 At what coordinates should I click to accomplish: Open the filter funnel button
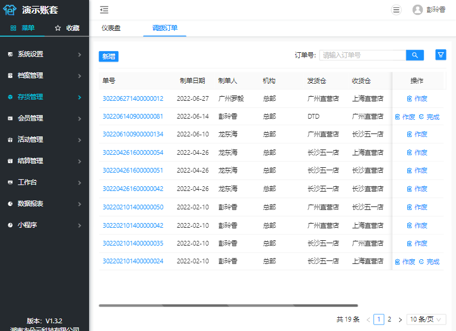441,55
